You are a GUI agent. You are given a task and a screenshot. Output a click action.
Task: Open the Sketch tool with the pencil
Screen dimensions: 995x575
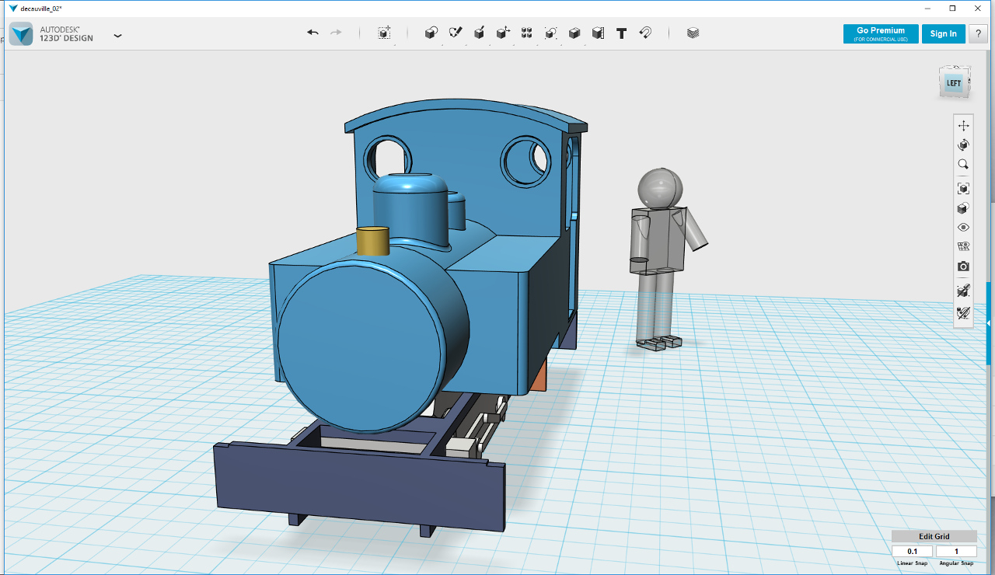pos(456,33)
